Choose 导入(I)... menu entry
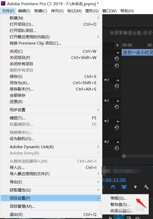Viewport: 153px width, 219px height. (x=51, y=167)
